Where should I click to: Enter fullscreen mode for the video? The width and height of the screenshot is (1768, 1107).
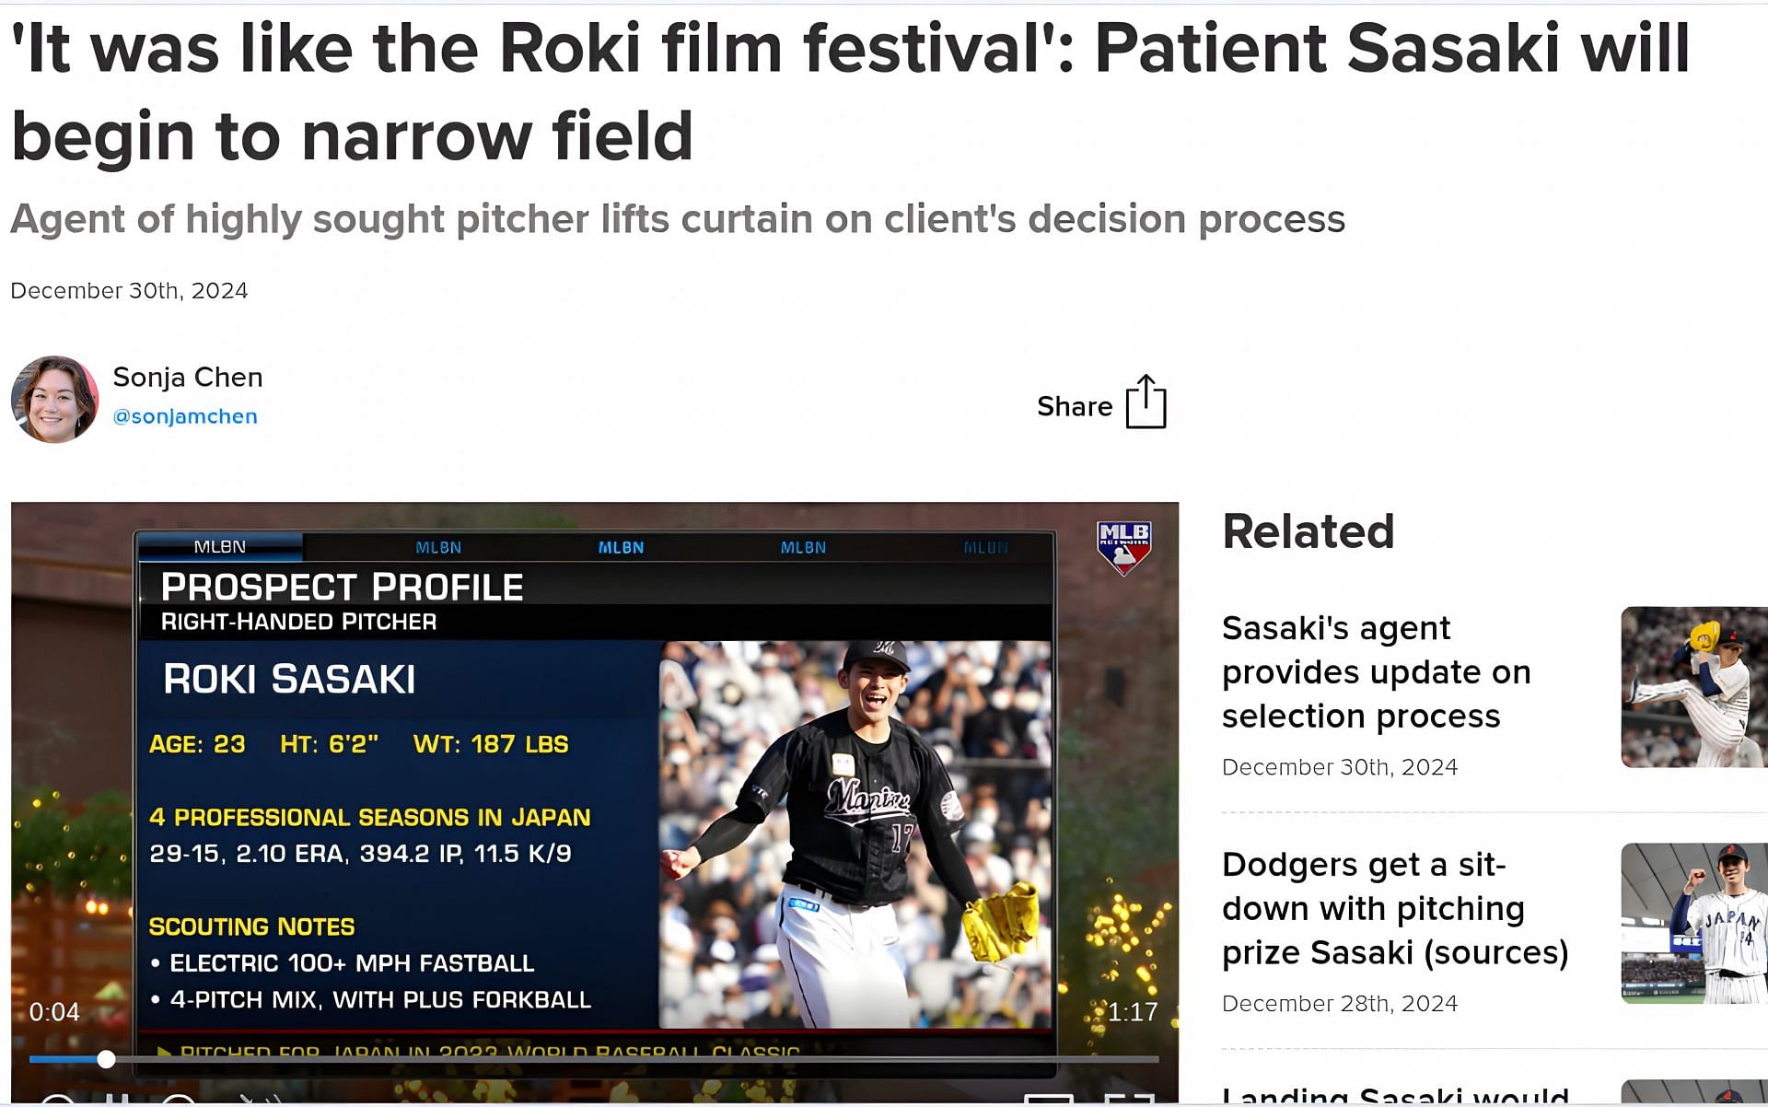point(1129,1100)
